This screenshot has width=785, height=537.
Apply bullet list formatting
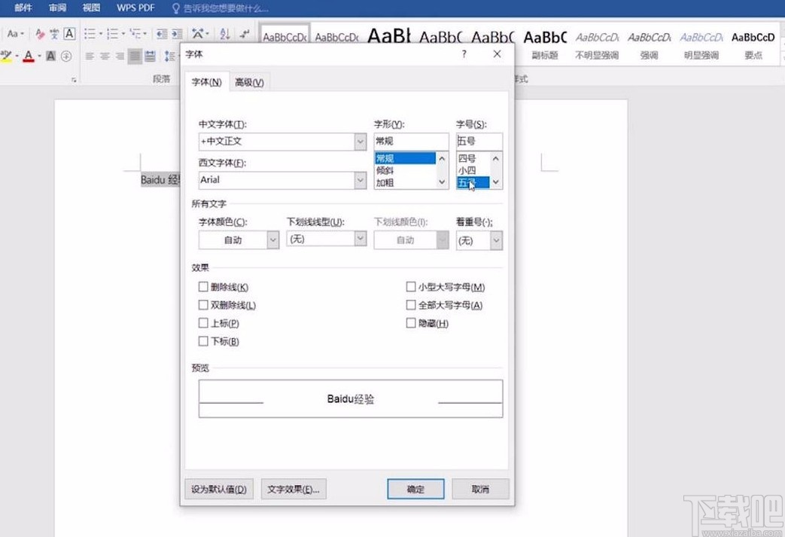[x=89, y=33]
